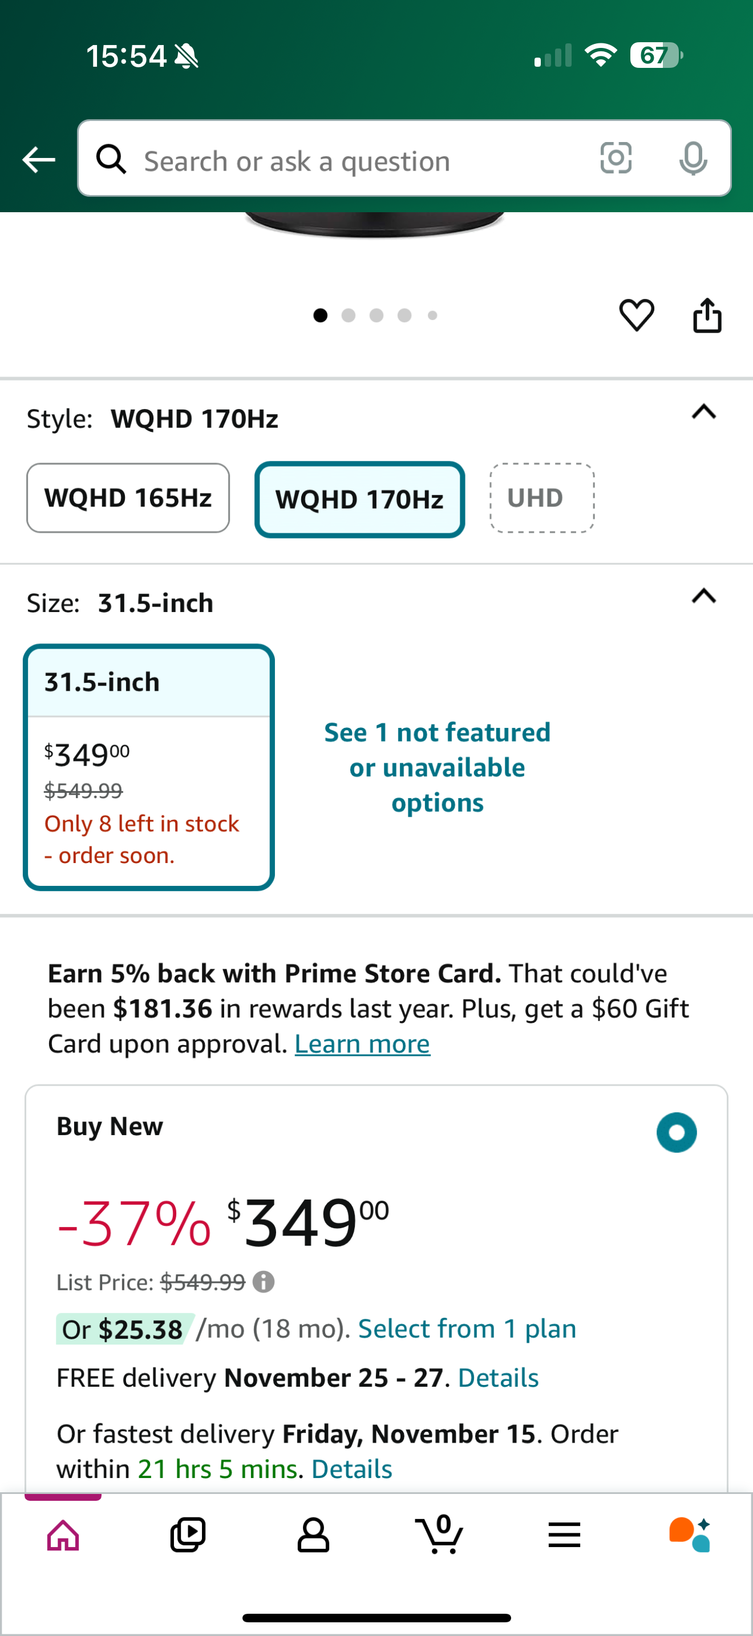Image resolution: width=753 pixels, height=1636 pixels.
Task: Open the Rufus AI assistant icon
Action: point(690,1534)
